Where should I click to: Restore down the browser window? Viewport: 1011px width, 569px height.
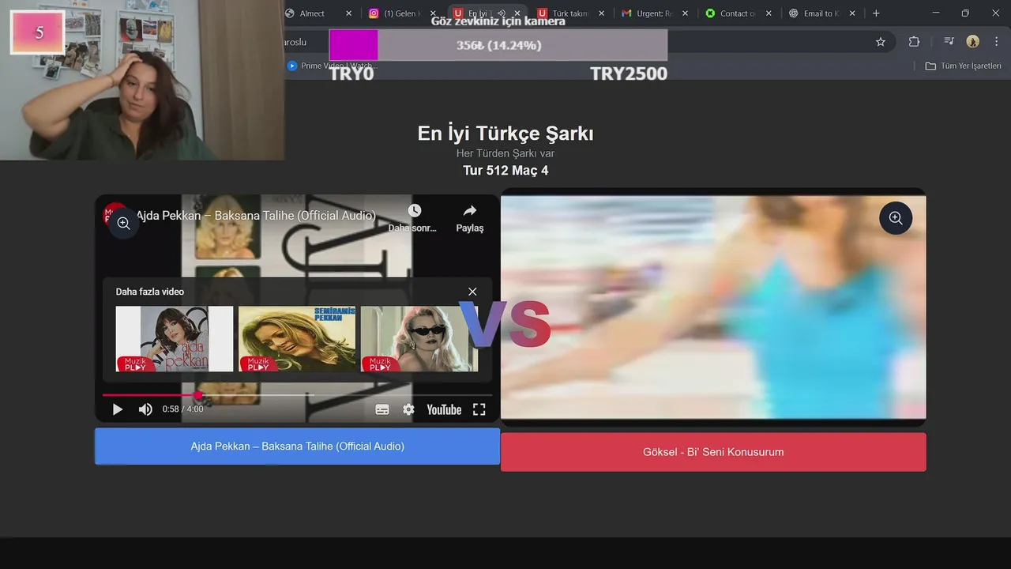(x=965, y=13)
